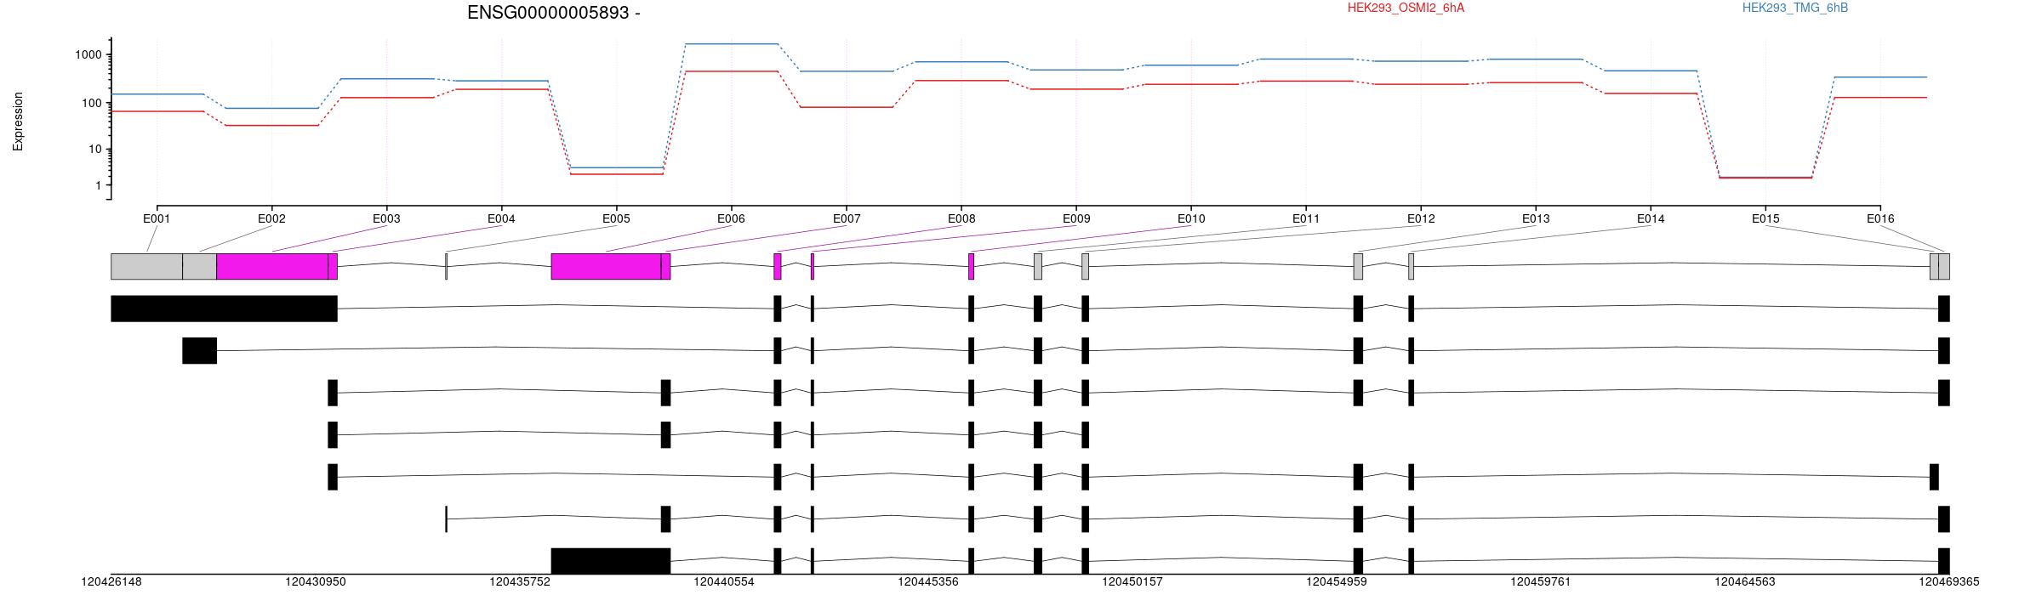Click the genomic coordinate 120430950
The image size is (2042, 595).
pos(316,582)
